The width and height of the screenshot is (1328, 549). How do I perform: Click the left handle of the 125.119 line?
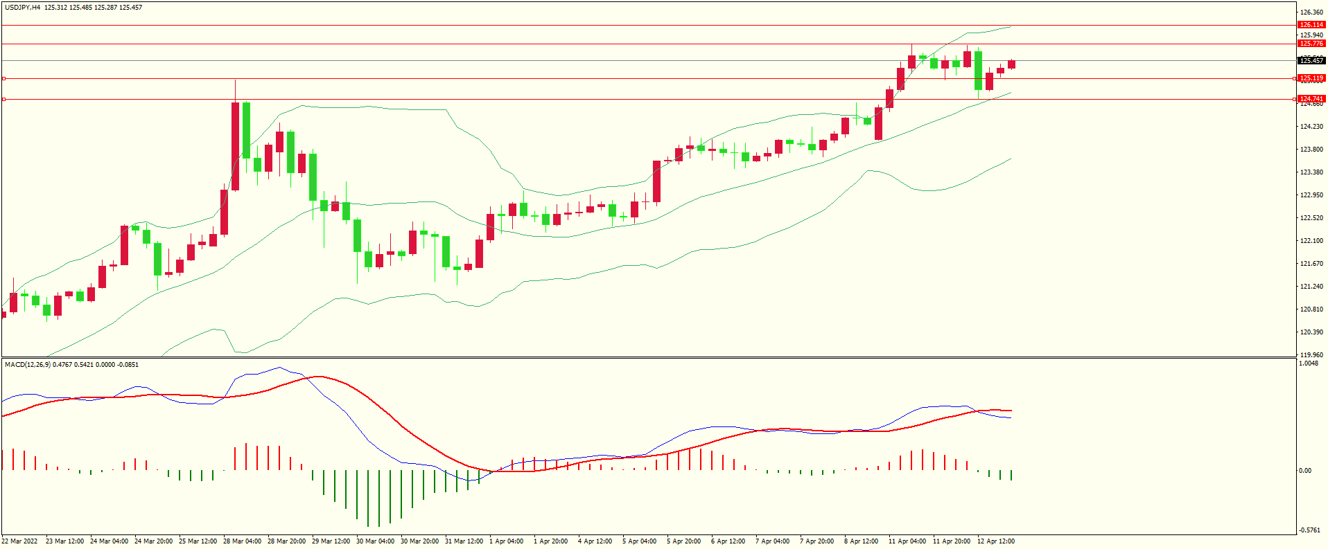tap(3, 78)
